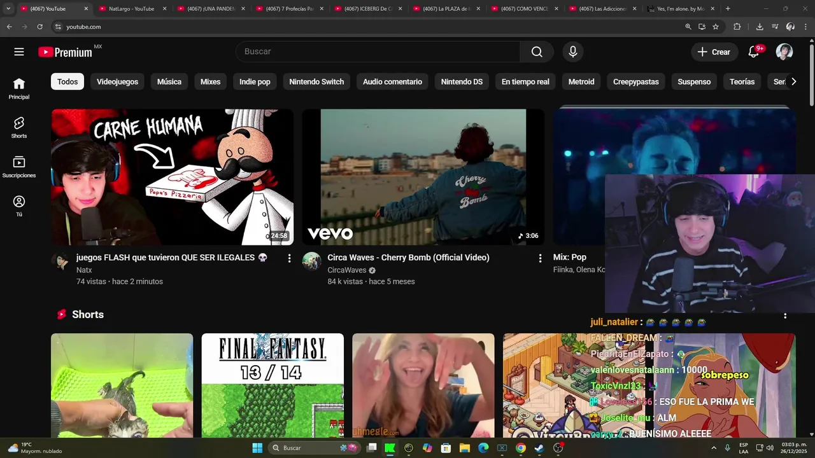Start voice search with microphone icon
815x458 pixels.
(573, 52)
